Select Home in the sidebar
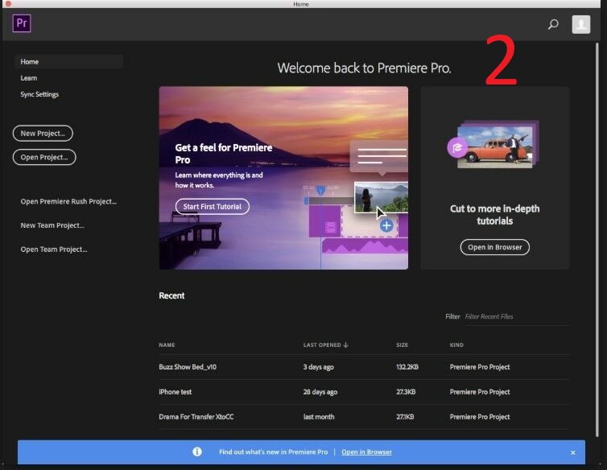Viewport: 607px width, 470px height. click(x=69, y=61)
